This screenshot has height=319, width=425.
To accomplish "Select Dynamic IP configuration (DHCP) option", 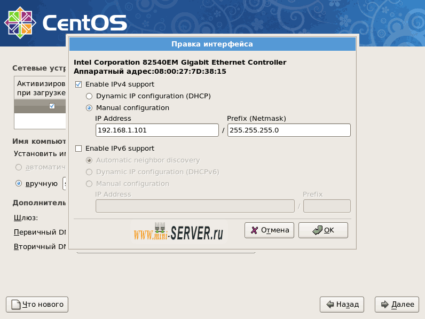I will [x=89, y=96].
